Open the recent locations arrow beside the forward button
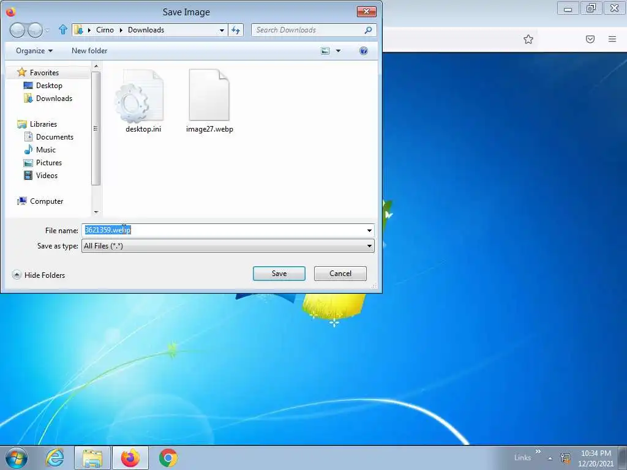The height and width of the screenshot is (470, 627). click(48, 31)
